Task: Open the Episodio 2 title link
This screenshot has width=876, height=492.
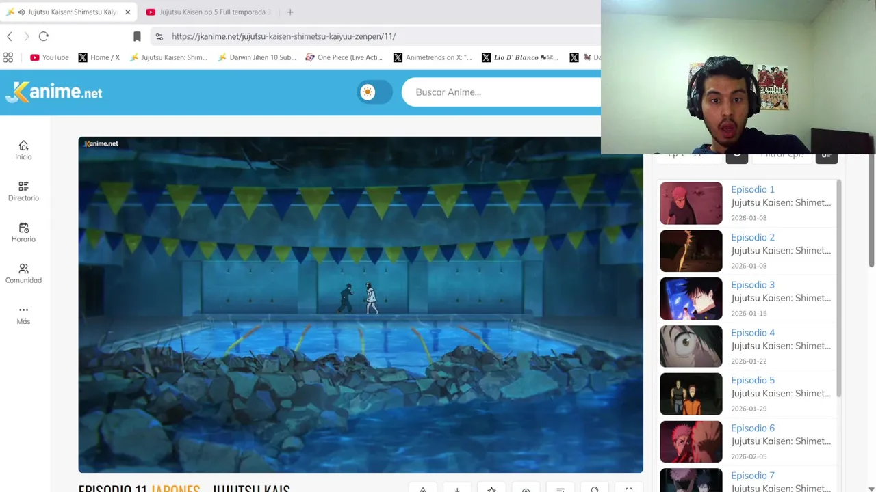Action: (x=753, y=237)
